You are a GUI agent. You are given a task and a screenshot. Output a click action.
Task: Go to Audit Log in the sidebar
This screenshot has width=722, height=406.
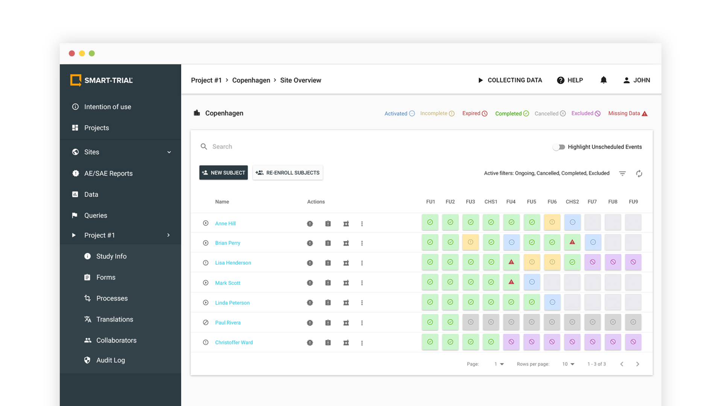click(x=110, y=360)
